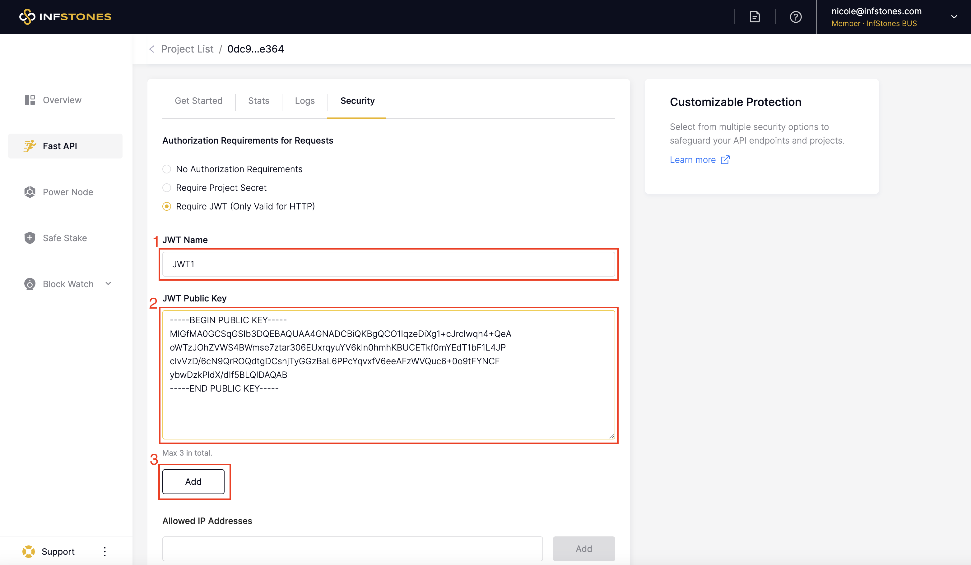Click the Add button under JWT Public Key

coord(193,481)
